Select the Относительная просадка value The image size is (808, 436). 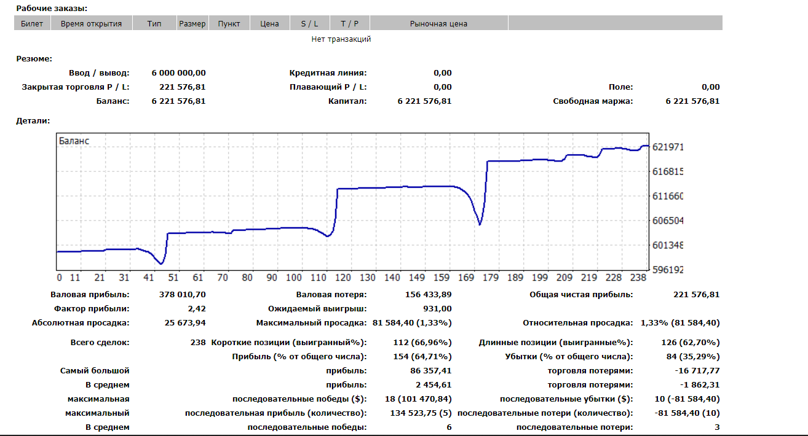(x=680, y=323)
